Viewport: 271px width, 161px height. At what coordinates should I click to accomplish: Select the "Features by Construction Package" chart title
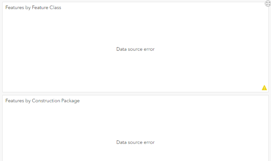coord(42,101)
